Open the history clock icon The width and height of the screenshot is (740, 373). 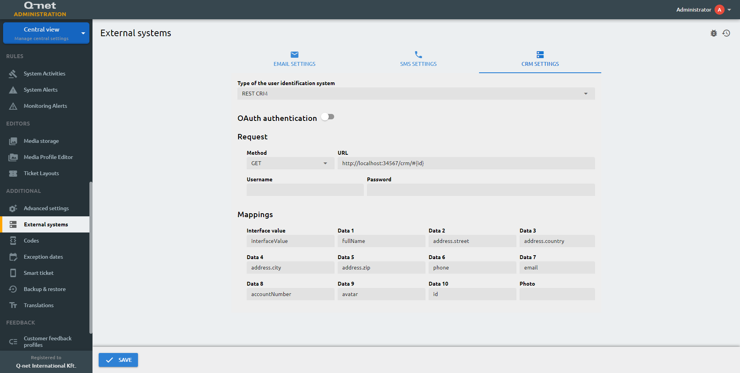[x=727, y=33]
